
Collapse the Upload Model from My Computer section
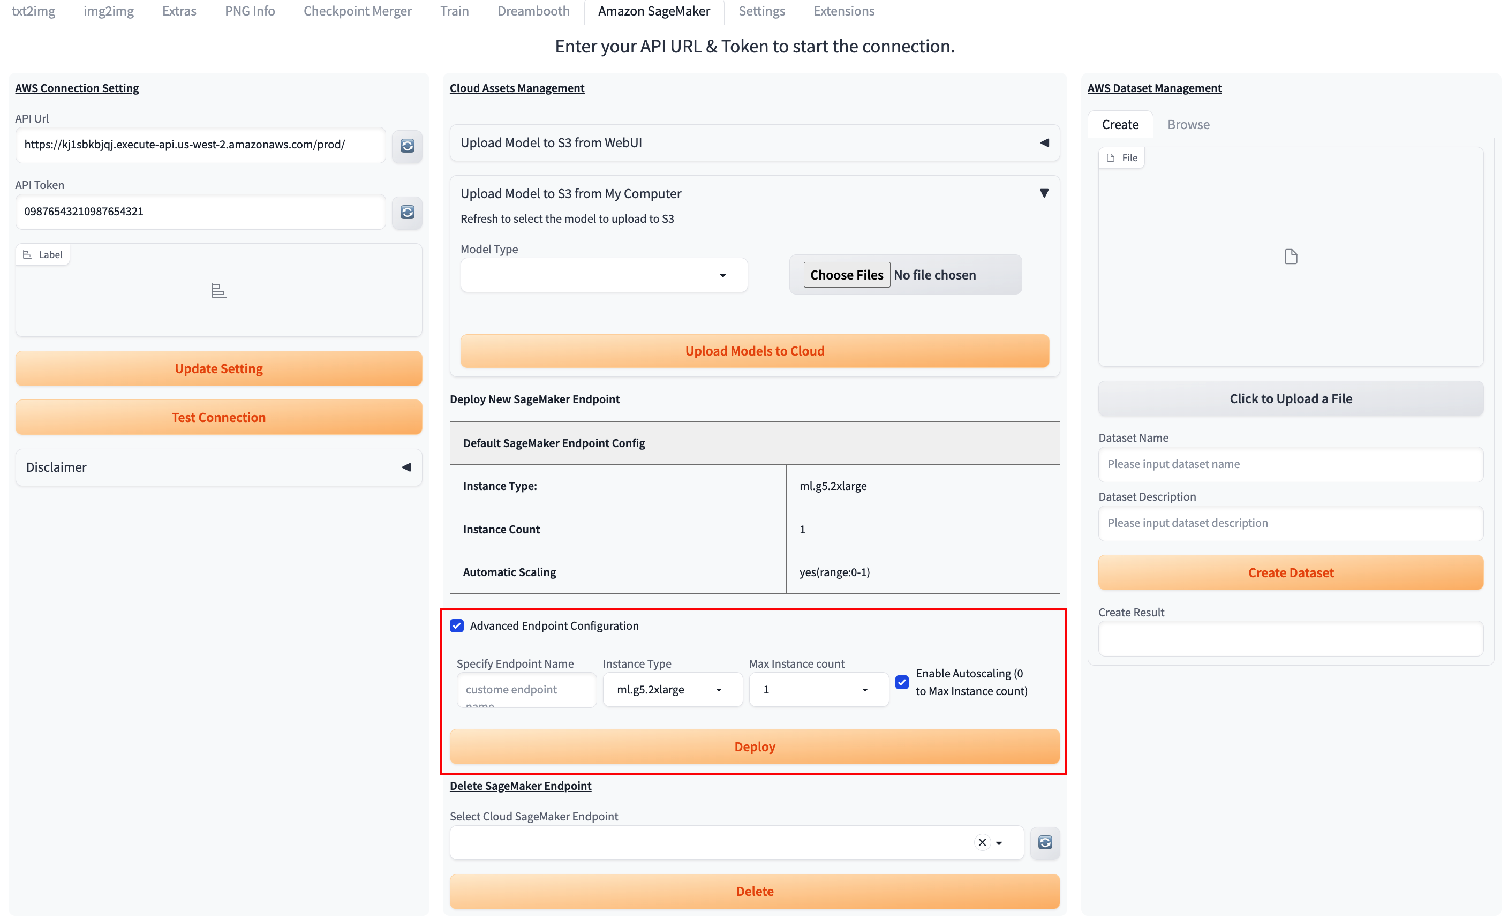point(1044,193)
